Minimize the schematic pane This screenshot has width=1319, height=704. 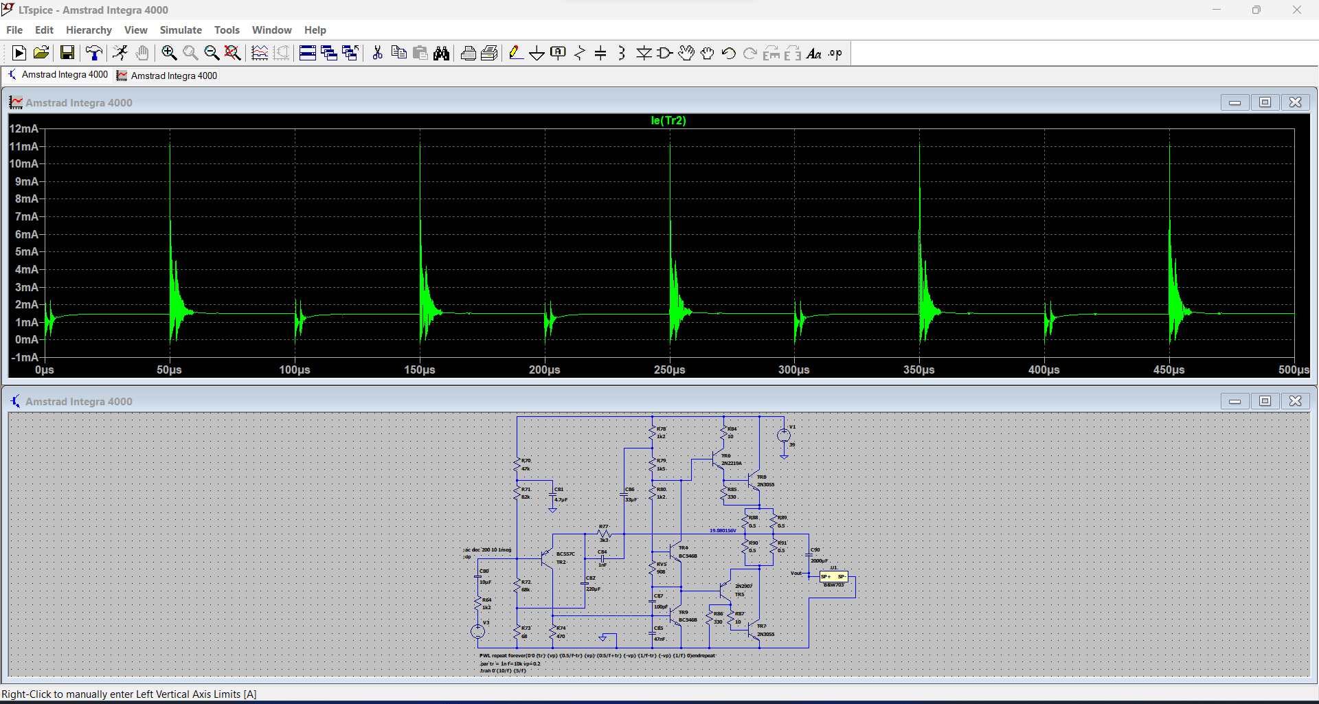[x=1235, y=401]
